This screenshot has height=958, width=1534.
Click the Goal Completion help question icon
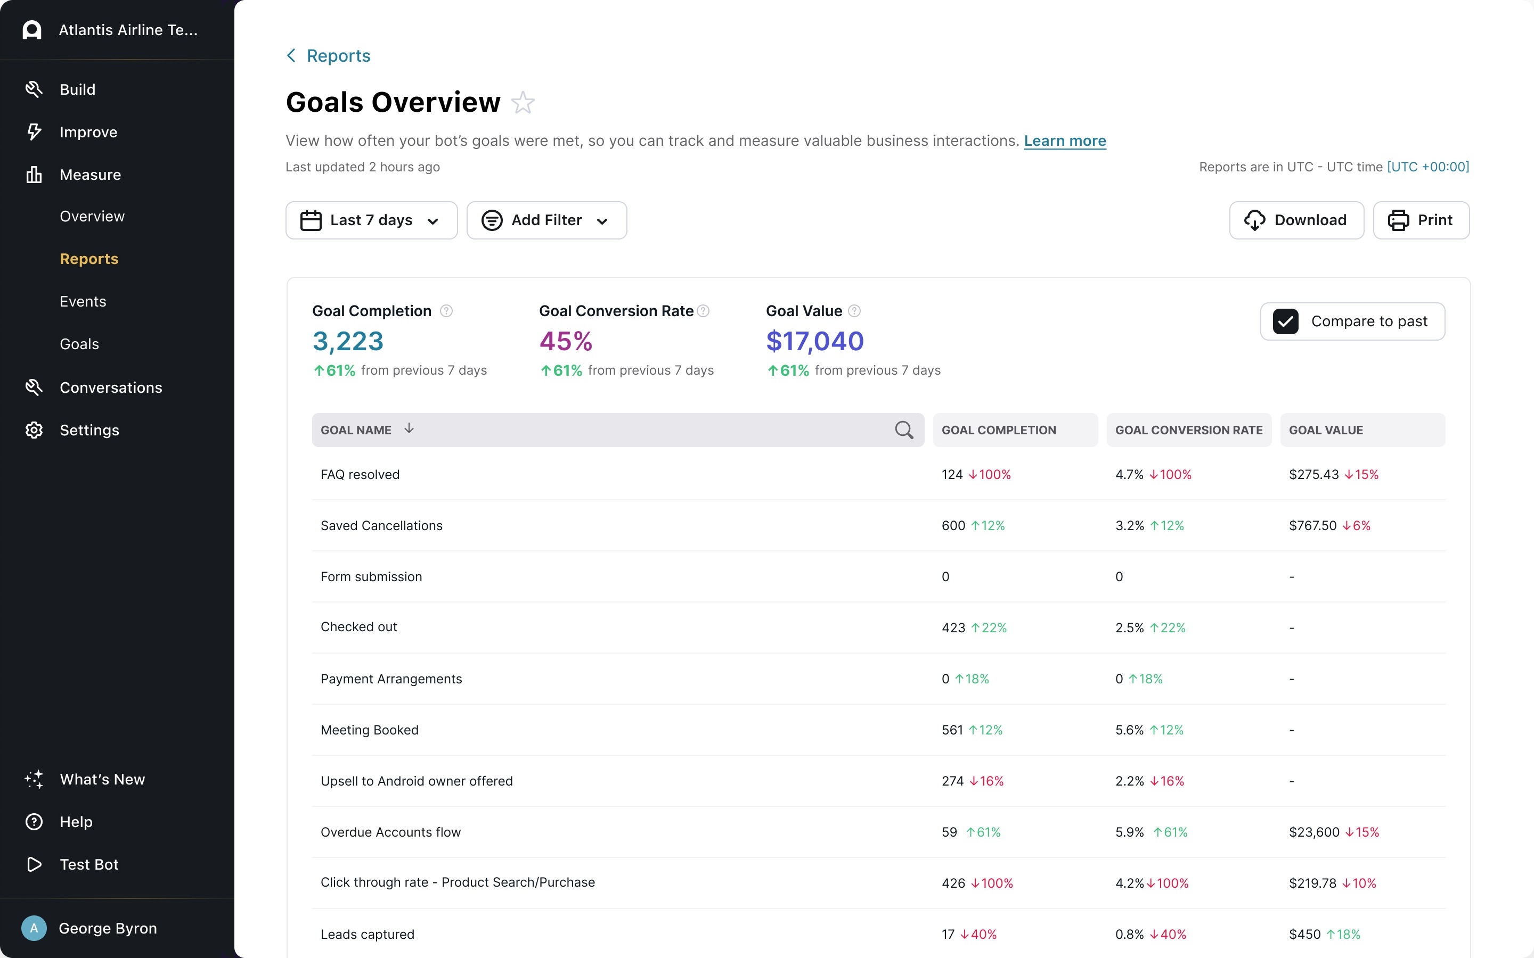coord(446,311)
